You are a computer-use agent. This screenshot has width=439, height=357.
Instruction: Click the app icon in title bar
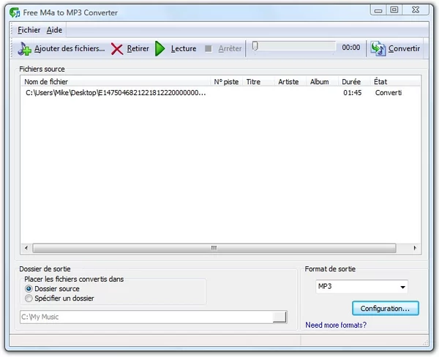15,12
